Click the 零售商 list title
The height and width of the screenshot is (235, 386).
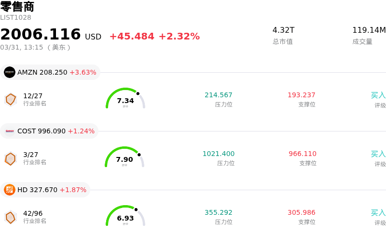(x=17, y=7)
